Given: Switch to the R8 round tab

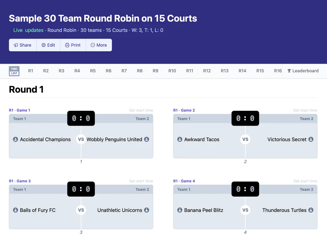Looking at the screenshot, I should [x=140, y=71].
